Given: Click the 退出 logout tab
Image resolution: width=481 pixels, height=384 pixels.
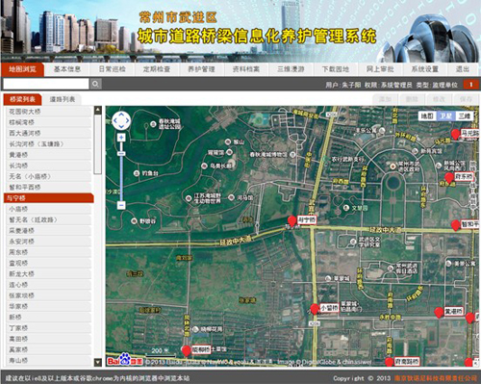Looking at the screenshot, I should pyautogui.click(x=463, y=69).
